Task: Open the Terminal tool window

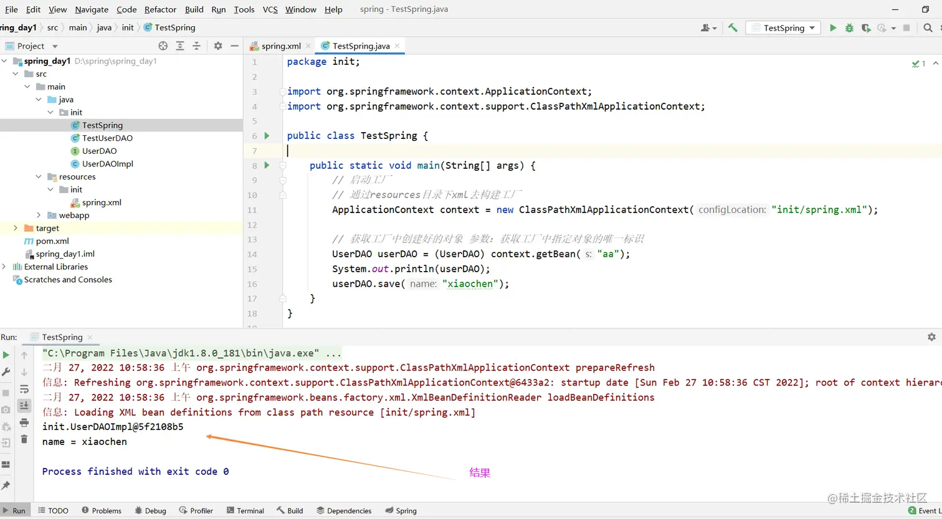Action: pyautogui.click(x=245, y=510)
